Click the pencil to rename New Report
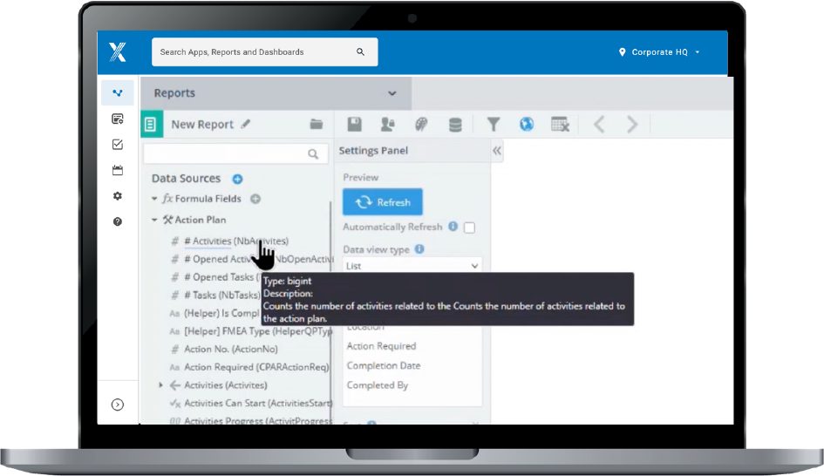 click(246, 125)
